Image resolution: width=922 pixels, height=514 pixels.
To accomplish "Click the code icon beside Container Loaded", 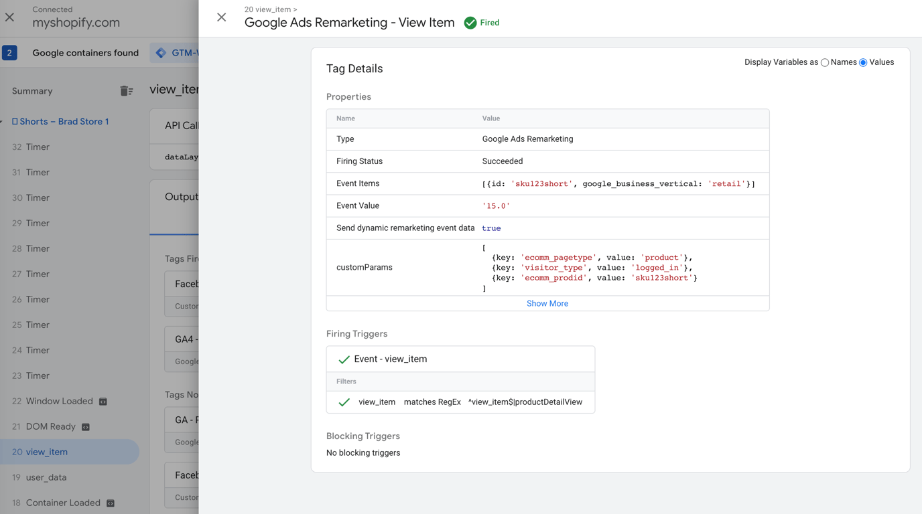I will tap(111, 503).
